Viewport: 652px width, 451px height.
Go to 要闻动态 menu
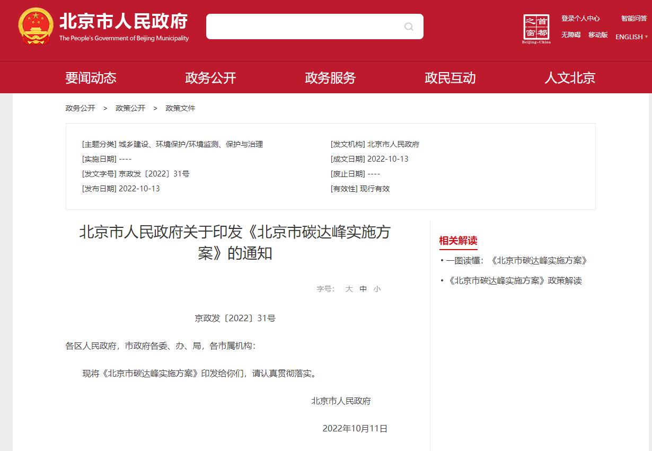(x=91, y=78)
